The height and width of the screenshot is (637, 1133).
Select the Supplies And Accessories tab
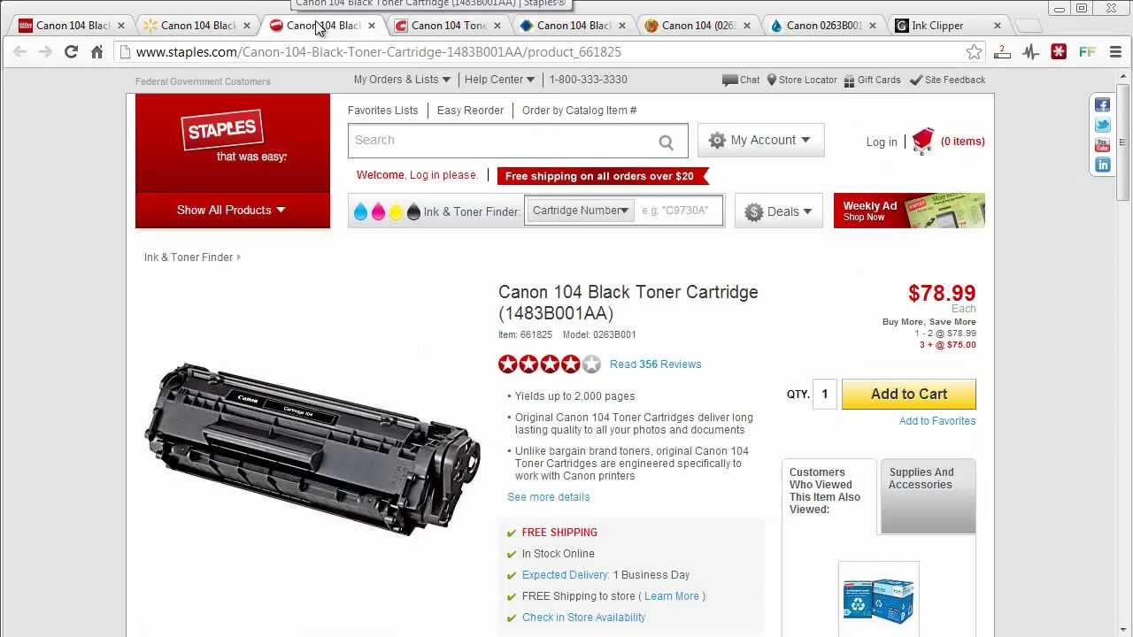927,495
